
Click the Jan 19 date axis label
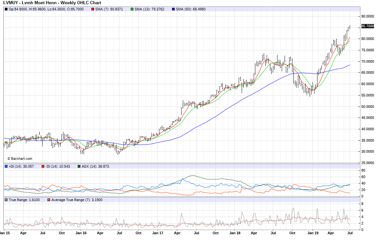click(313, 233)
